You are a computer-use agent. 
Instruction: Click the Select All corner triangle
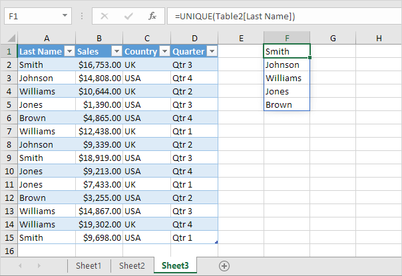click(9, 39)
